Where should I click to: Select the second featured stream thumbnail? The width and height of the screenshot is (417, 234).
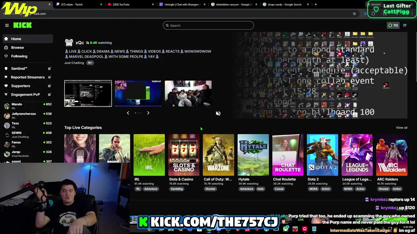click(138, 94)
